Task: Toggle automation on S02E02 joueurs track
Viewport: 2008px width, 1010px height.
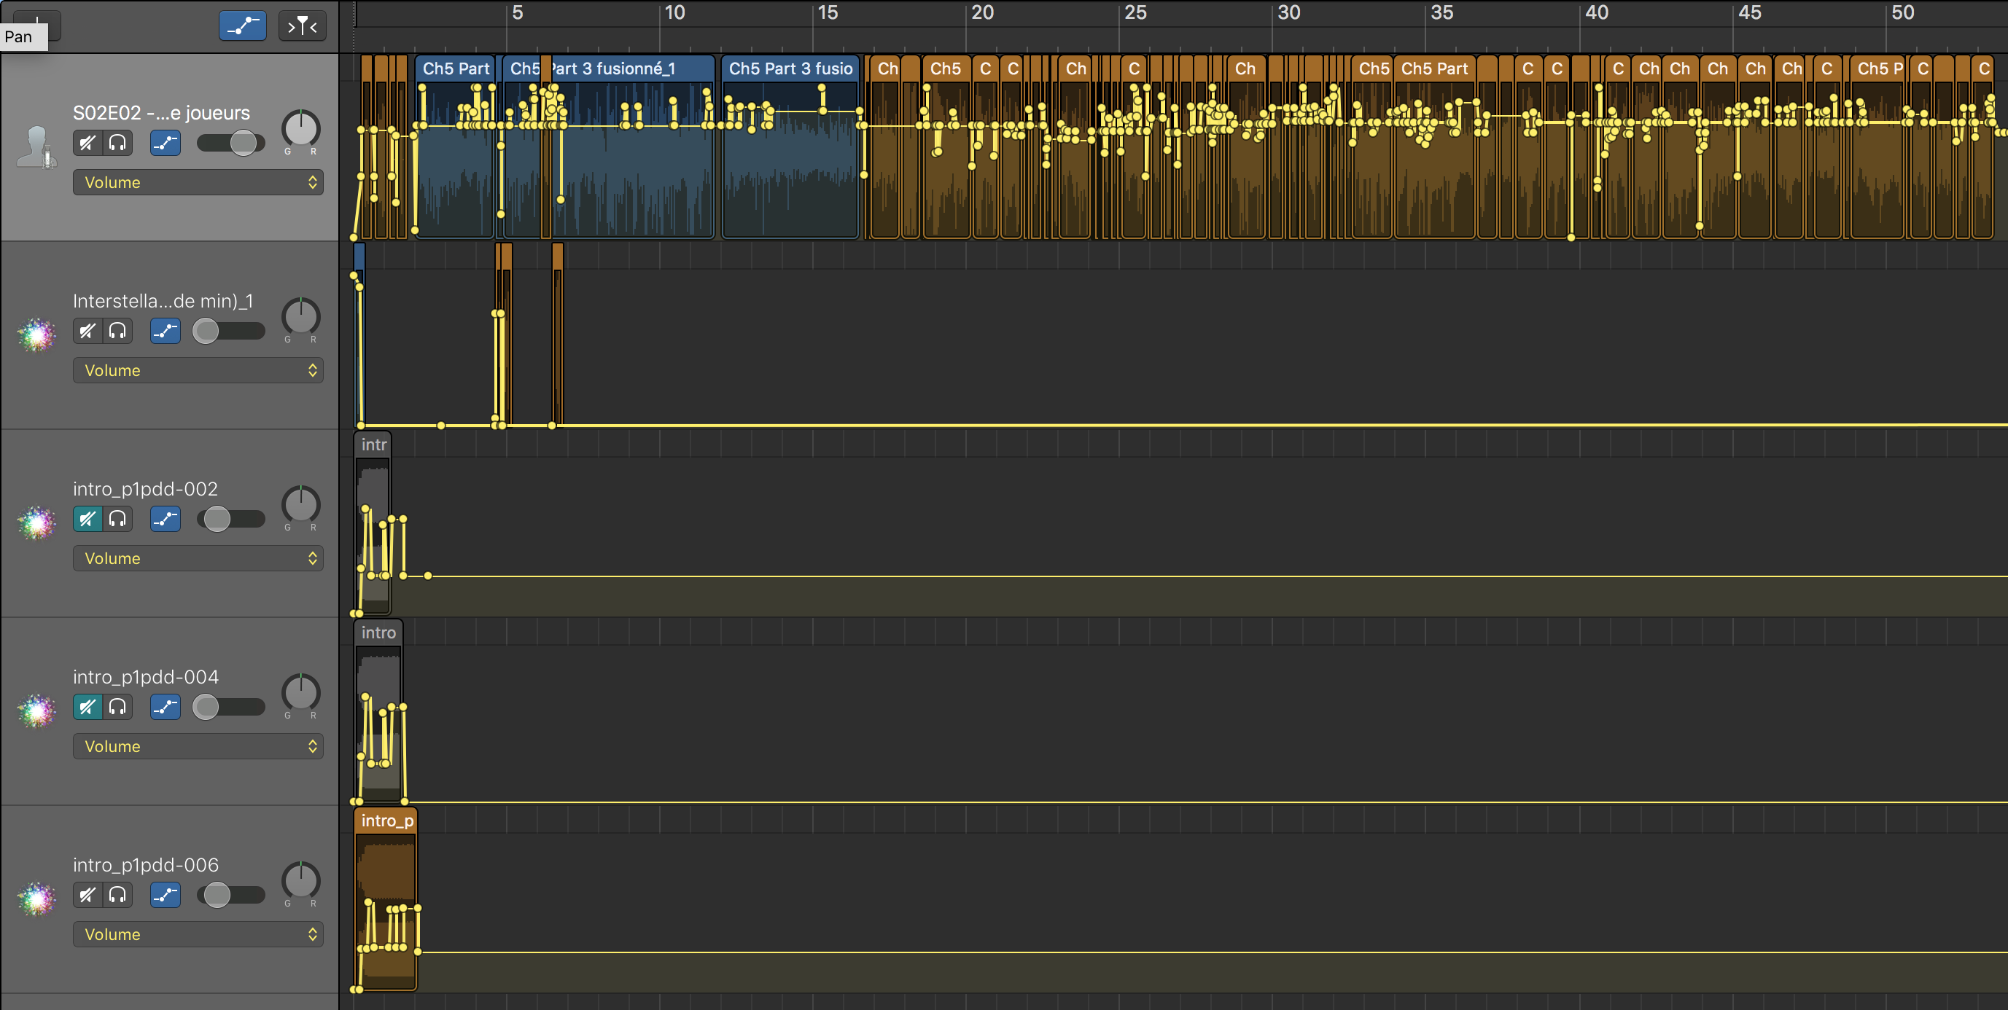Action: click(x=166, y=143)
